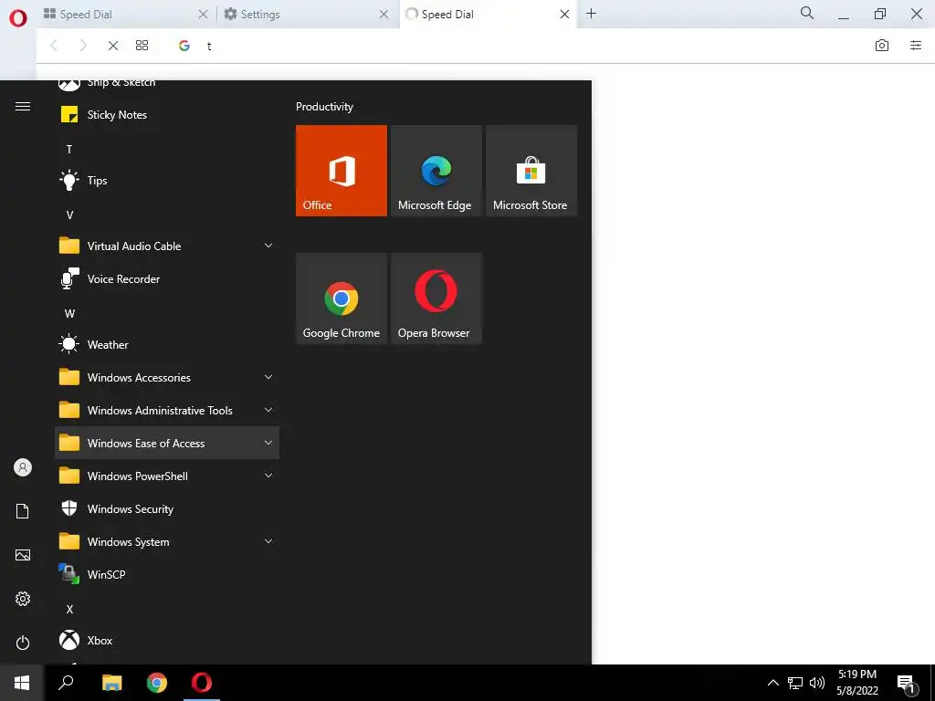Viewport: 935px width, 701px height.
Task: Open the Microsoft Store tile
Action: click(x=531, y=171)
